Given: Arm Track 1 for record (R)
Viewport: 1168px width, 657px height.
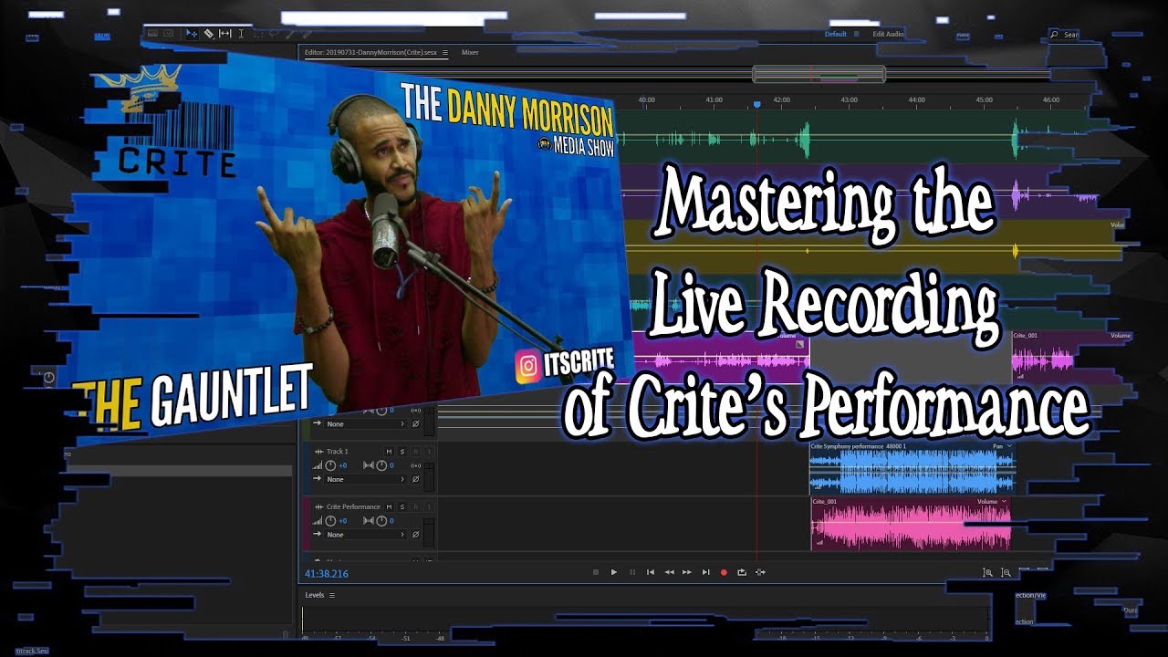Looking at the screenshot, I should 415,452.
